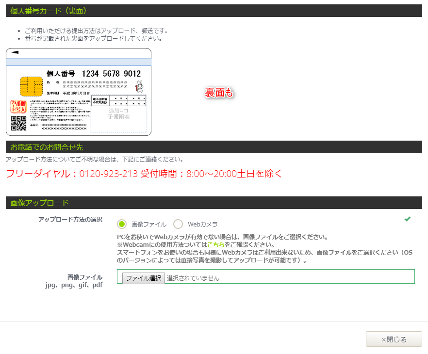Click the red 個人番号カード stamp logo
428x354 pixels.
click(18, 107)
